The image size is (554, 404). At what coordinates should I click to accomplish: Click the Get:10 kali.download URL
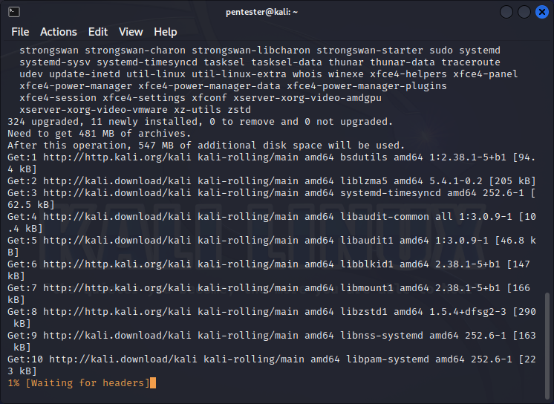pos(123,359)
